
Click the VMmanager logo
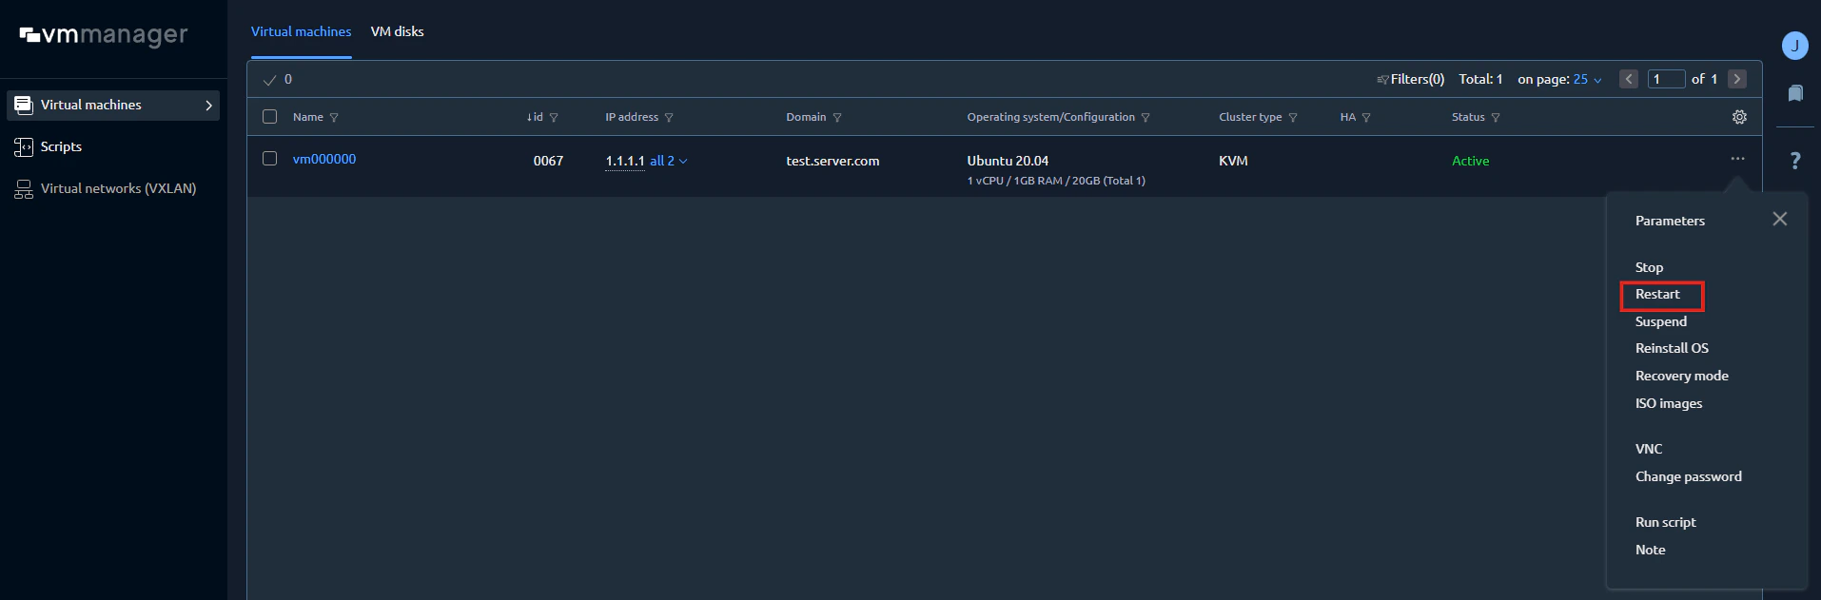point(104,35)
